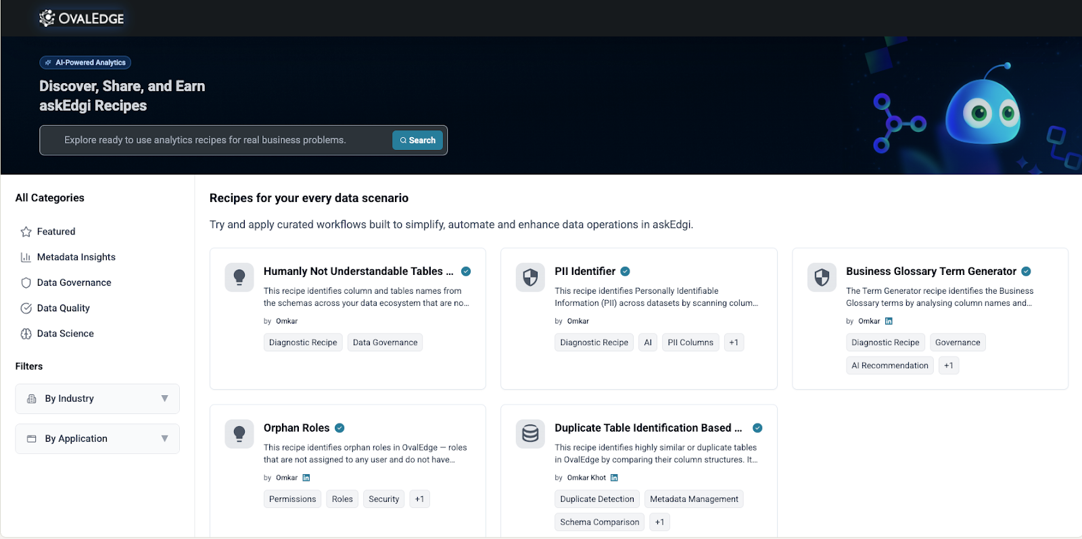1082x539 pixels.
Task: Expand +1 tags on PII Identifier card
Action: (x=734, y=342)
